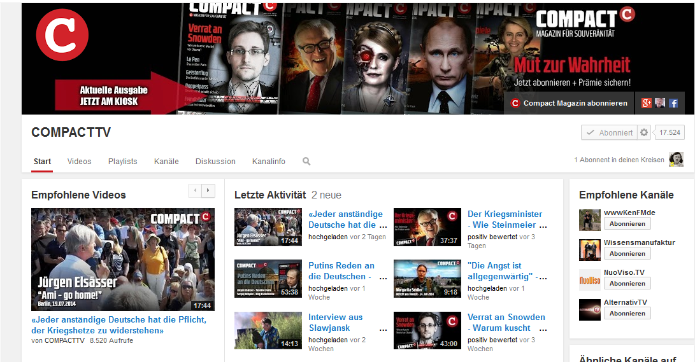Click NuoViso.TV channel name

(x=624, y=272)
